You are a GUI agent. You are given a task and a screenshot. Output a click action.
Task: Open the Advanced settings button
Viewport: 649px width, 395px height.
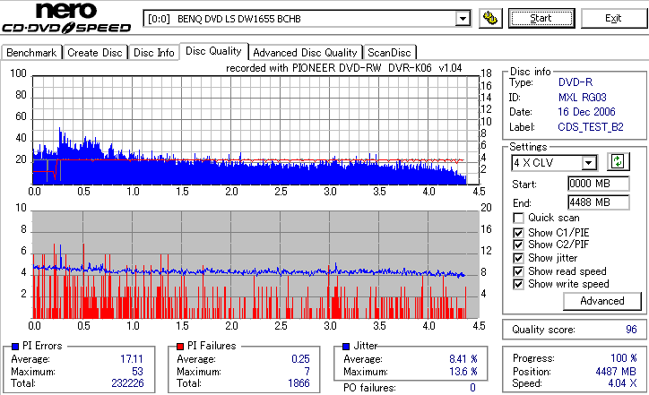(x=602, y=301)
